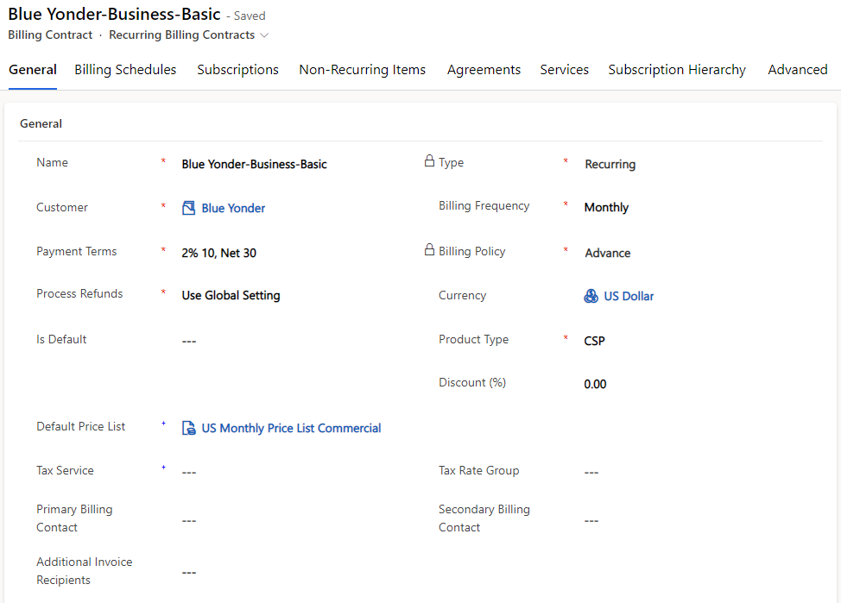
Task: Click the Product Type field label
Action: tap(473, 339)
